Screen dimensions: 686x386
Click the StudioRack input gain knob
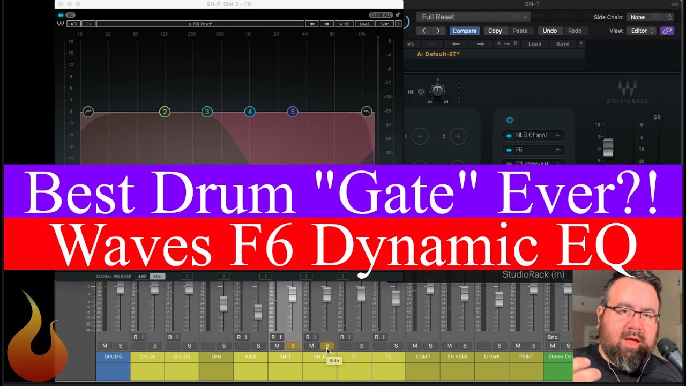pyautogui.click(x=438, y=91)
